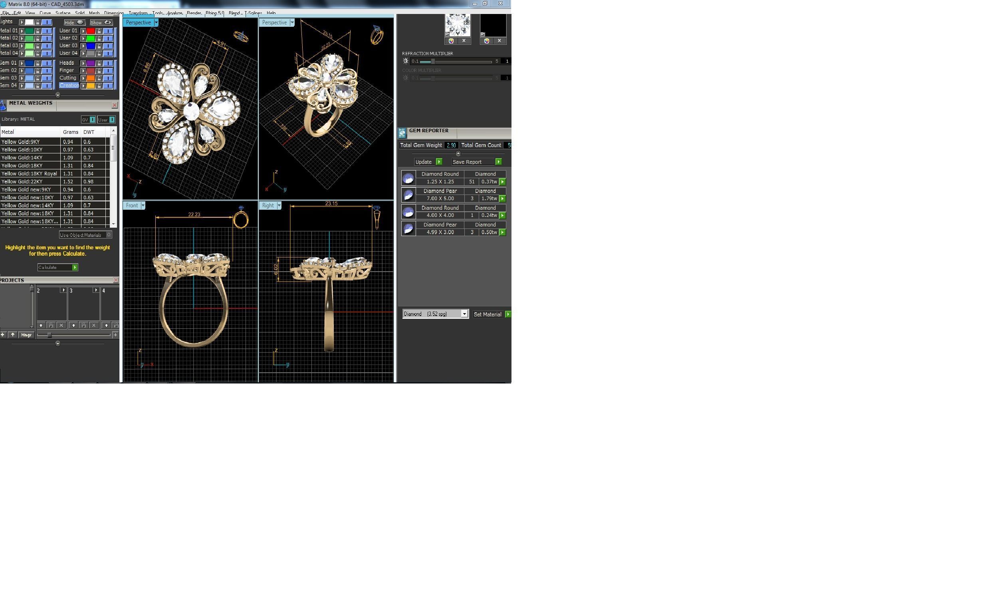1003x596 pixels.
Task: Open the Help menu
Action: (271, 13)
